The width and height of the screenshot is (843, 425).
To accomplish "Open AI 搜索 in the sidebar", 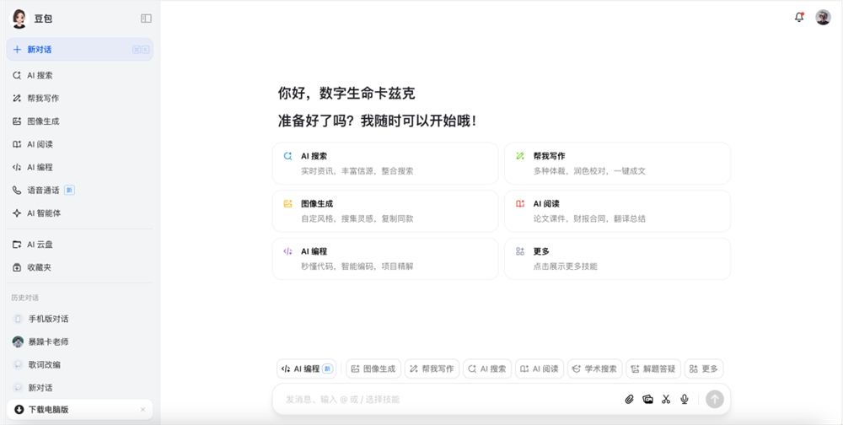I will click(x=79, y=75).
